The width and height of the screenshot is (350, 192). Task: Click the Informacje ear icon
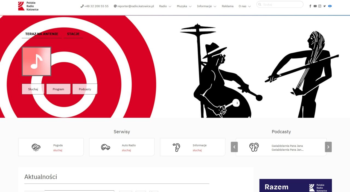(176, 147)
